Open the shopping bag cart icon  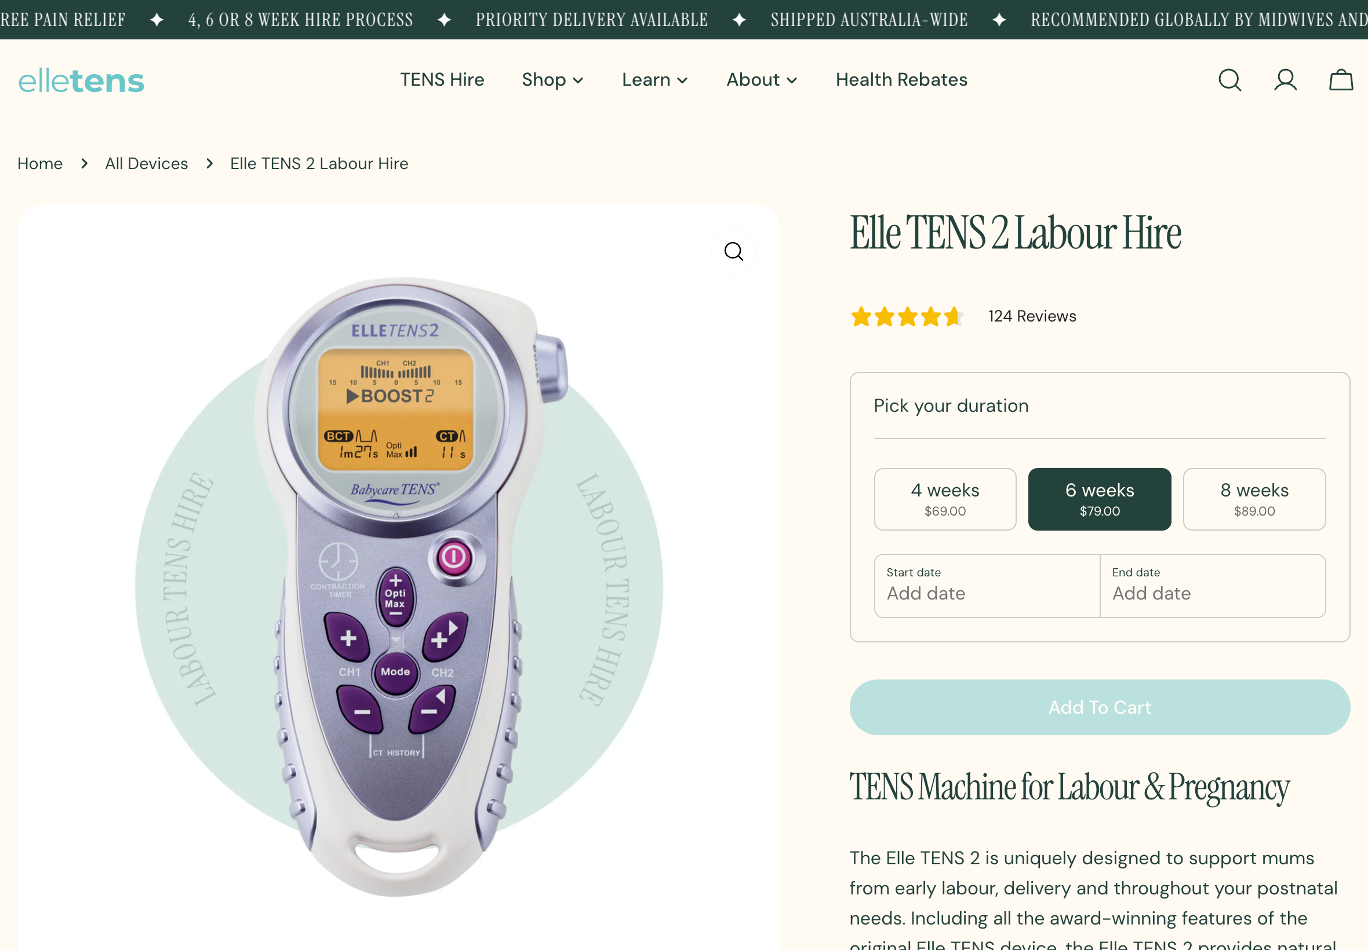point(1341,80)
